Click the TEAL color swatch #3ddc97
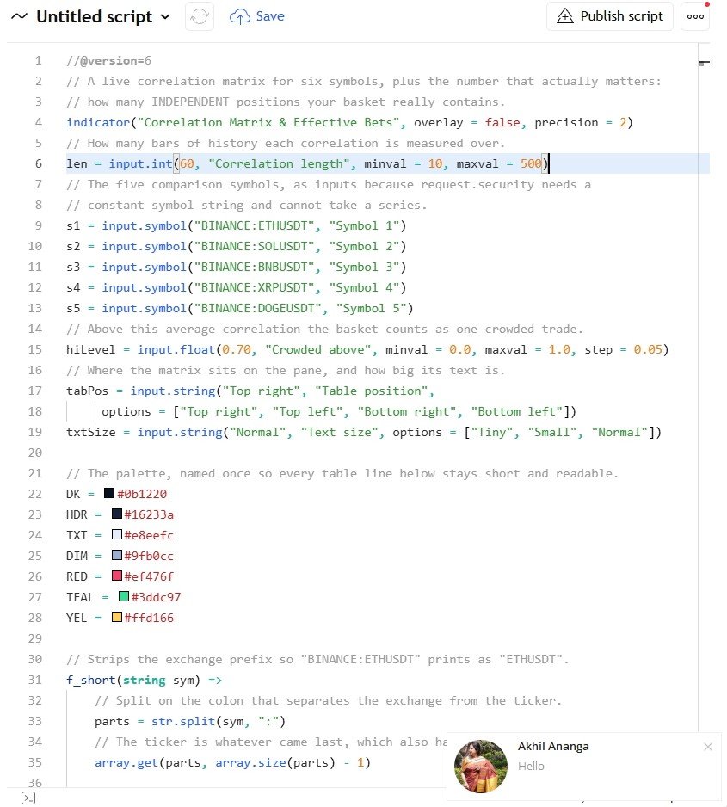Image resolution: width=727 pixels, height=807 pixels. 124,596
